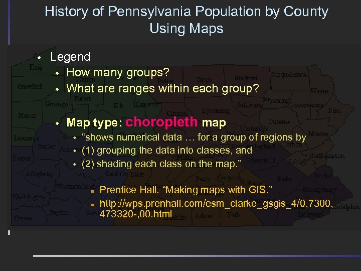Image resolution: width=361 pixels, height=271 pixels.
Task: Click the Forest county label
Action: tap(82, 99)
